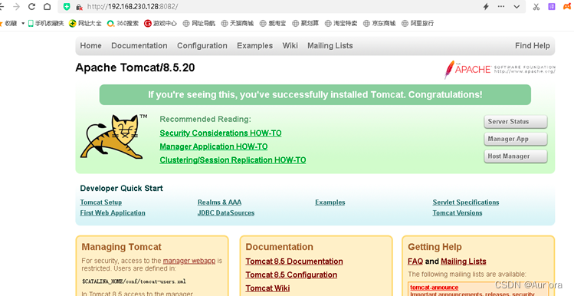
Task: Click the insecure-connection lock icon
Action: coord(79,7)
